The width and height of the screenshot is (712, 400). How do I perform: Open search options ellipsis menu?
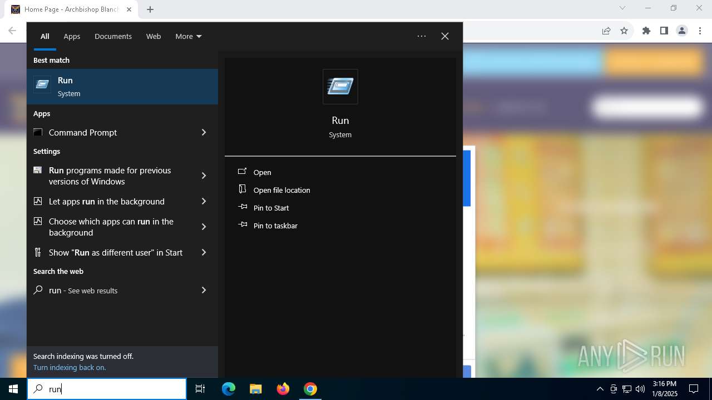(x=422, y=36)
